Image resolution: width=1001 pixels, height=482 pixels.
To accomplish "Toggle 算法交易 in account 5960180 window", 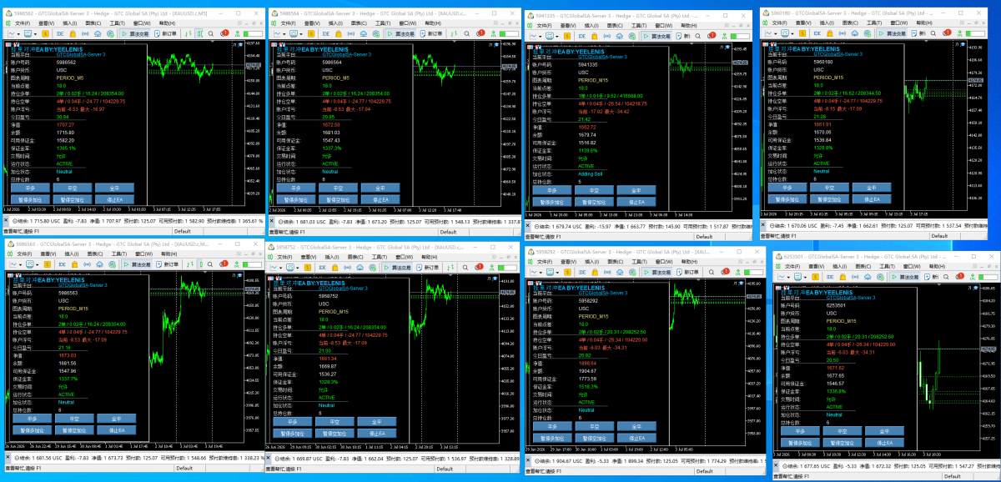I will (x=892, y=33).
